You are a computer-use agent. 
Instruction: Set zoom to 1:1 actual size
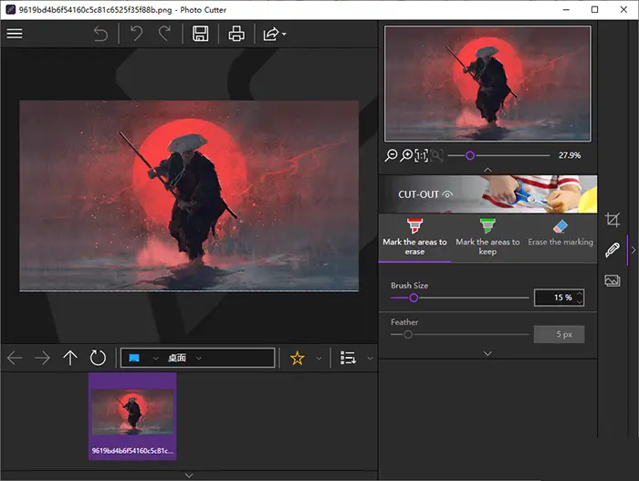[422, 155]
